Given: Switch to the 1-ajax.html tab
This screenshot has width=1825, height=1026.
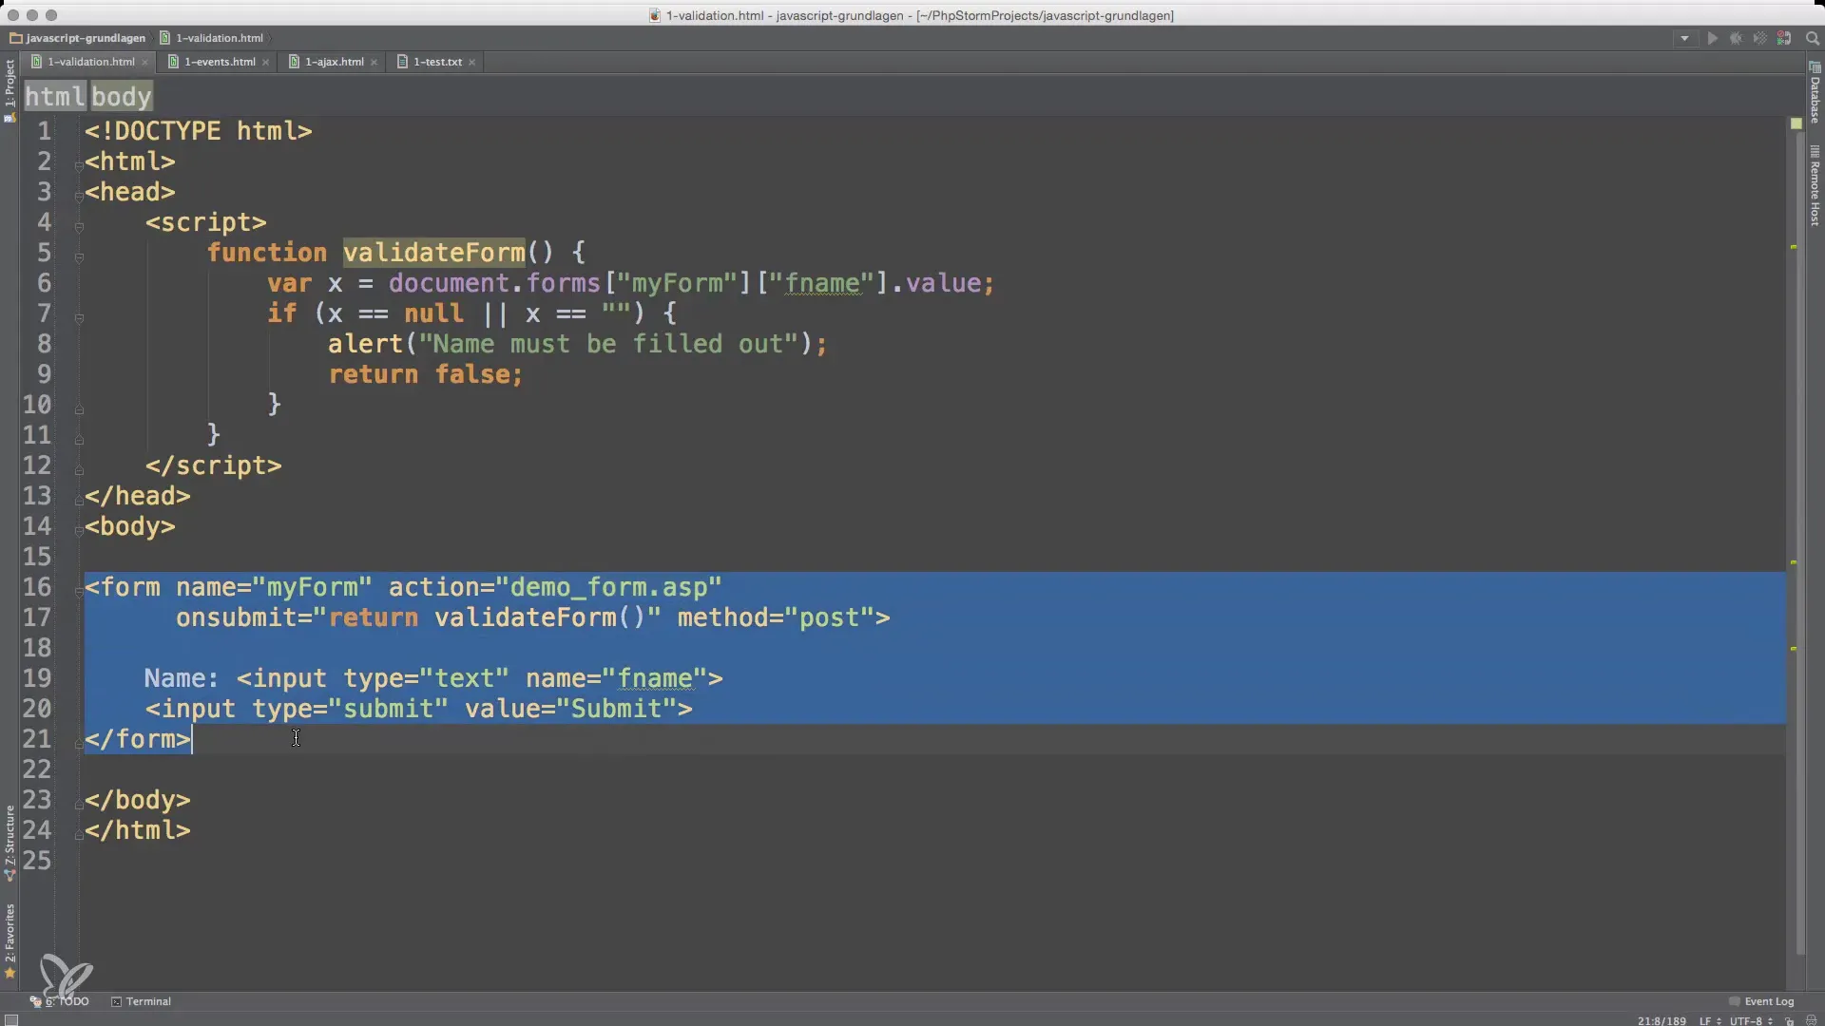Looking at the screenshot, I should pyautogui.click(x=334, y=62).
